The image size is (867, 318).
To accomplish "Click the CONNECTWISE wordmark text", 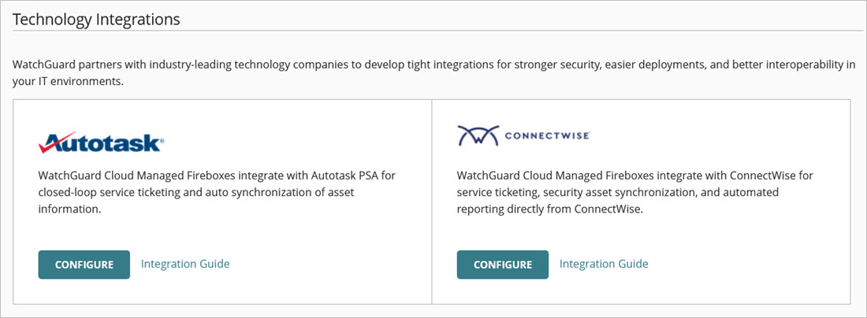I will click(x=544, y=135).
